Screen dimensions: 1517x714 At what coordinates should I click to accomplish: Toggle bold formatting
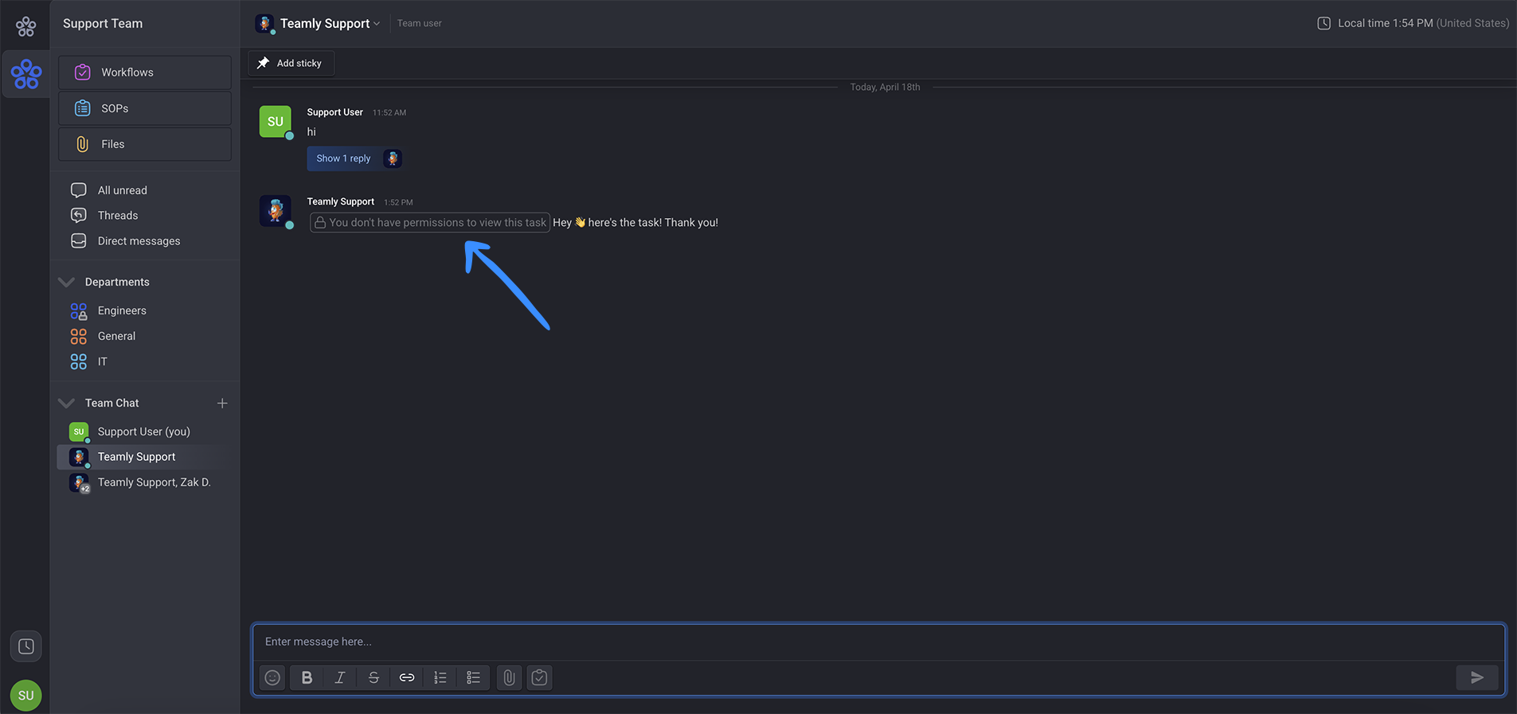(x=307, y=677)
